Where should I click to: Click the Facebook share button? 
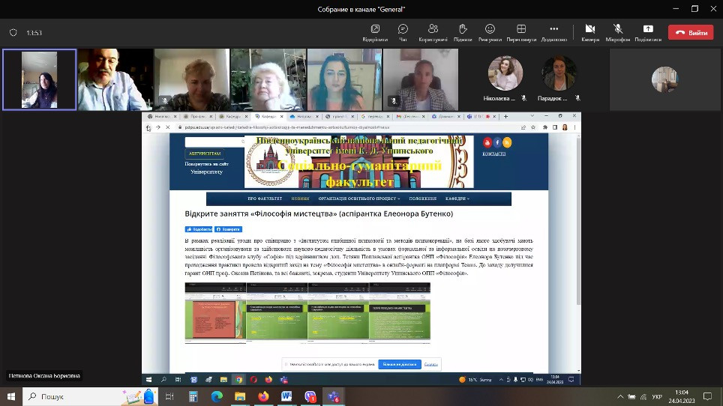coord(228,228)
